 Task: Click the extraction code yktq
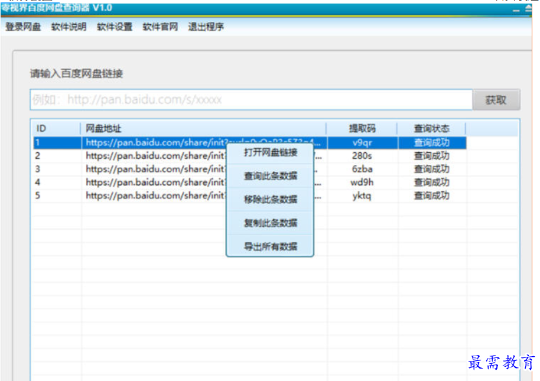[x=362, y=196]
